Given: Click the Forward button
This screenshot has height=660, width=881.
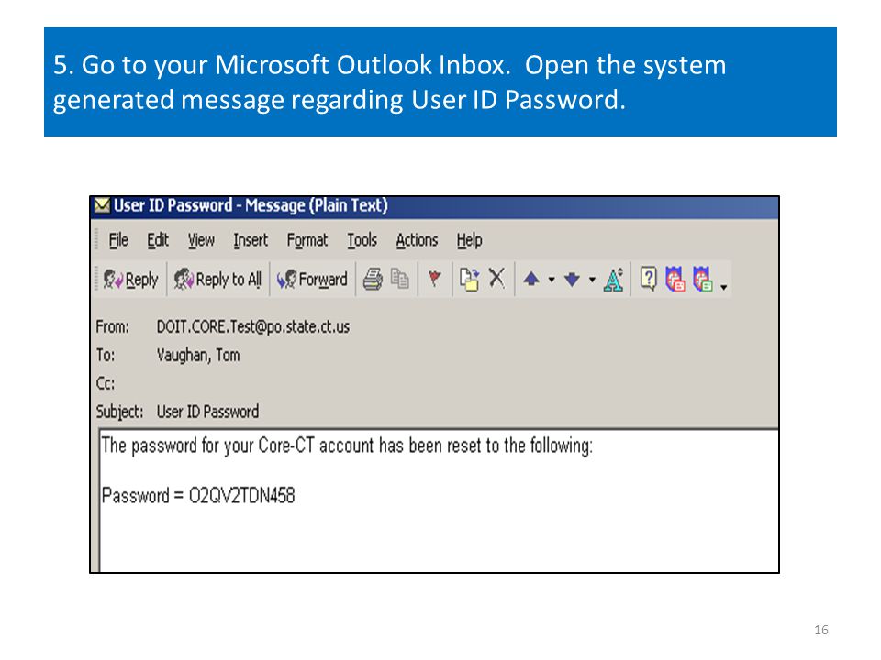Looking at the screenshot, I should coord(312,279).
